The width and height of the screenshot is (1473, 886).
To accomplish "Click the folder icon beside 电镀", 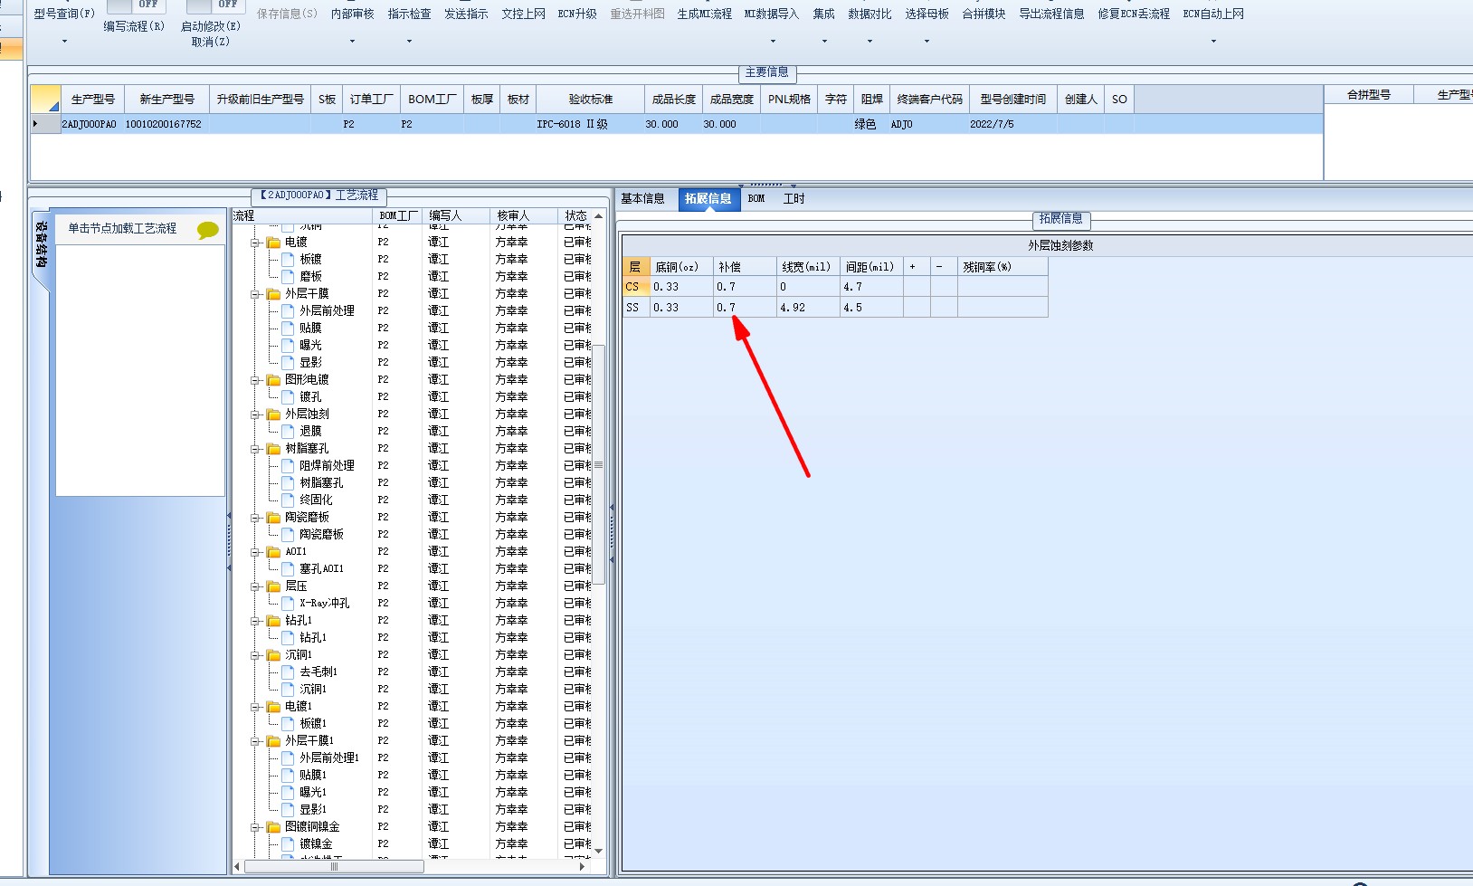I will tap(273, 243).
